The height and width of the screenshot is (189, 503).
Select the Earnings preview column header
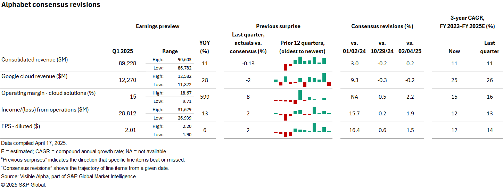point(157,26)
